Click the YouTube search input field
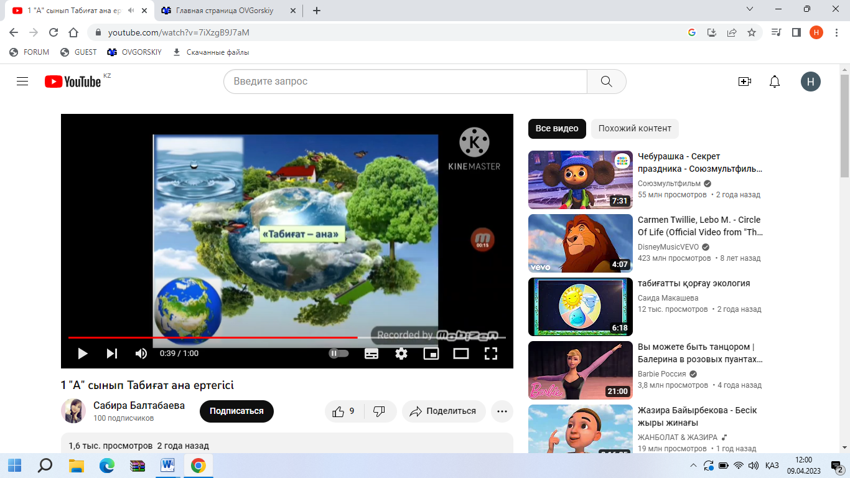This screenshot has height=478, width=850. (x=405, y=82)
